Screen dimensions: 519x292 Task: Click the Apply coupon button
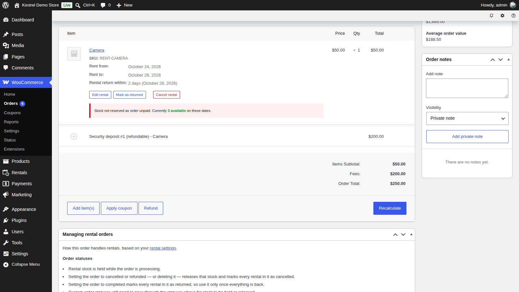119,208
